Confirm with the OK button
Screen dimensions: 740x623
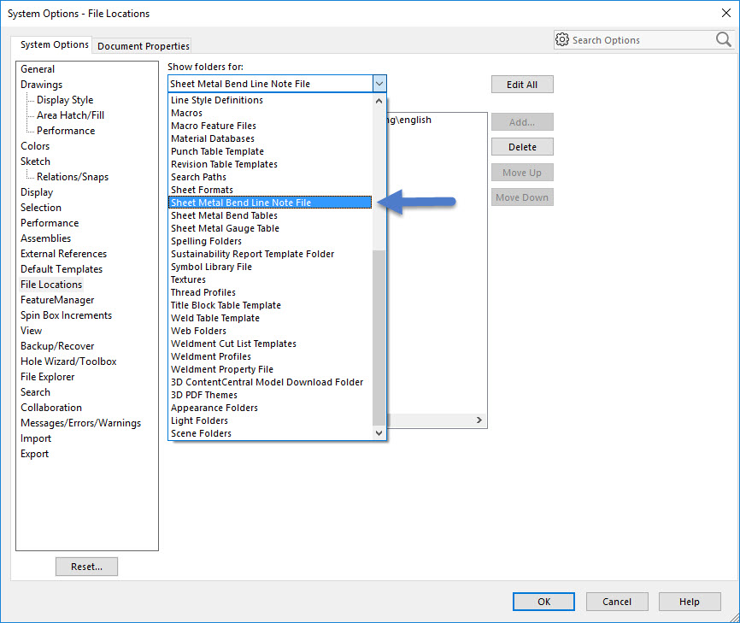[x=544, y=602]
